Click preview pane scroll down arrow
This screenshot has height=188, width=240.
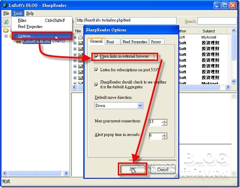[234, 173]
